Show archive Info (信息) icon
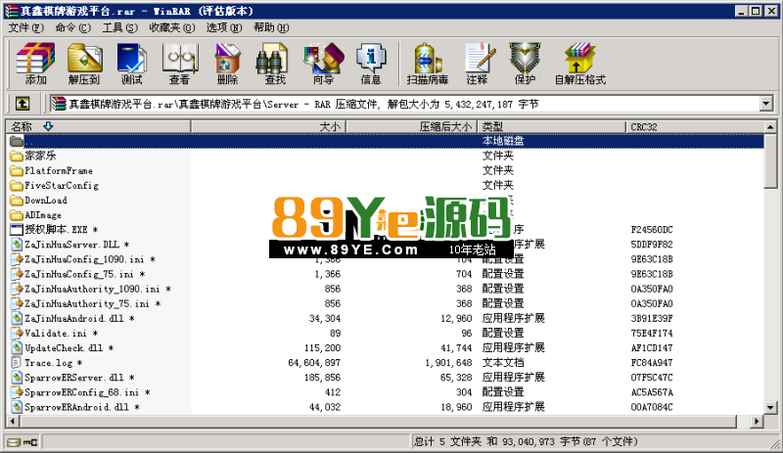 point(371,64)
